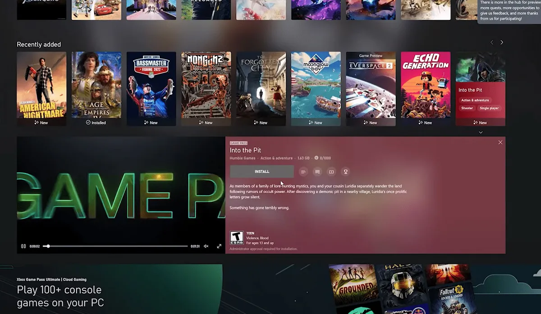
Task: Open the Moonglow Bay game tile
Action: point(316,88)
